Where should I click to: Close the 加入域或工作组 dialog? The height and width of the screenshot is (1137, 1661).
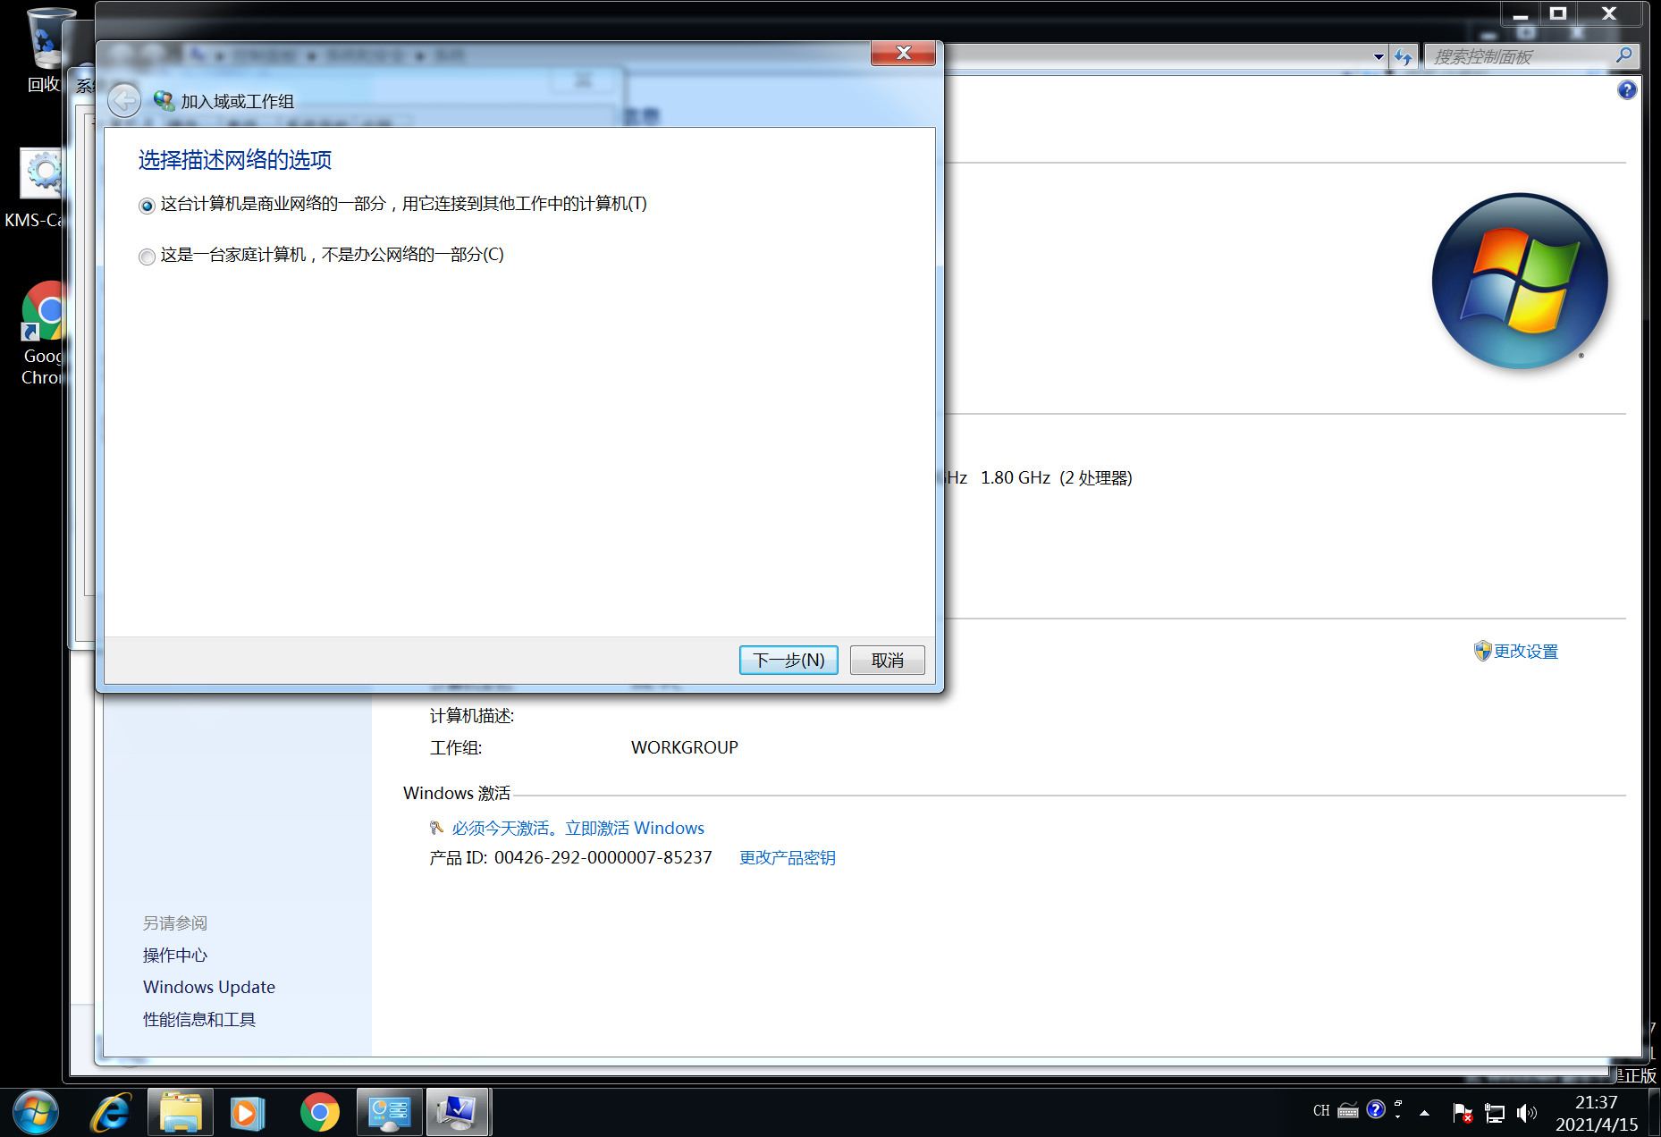coord(903,54)
